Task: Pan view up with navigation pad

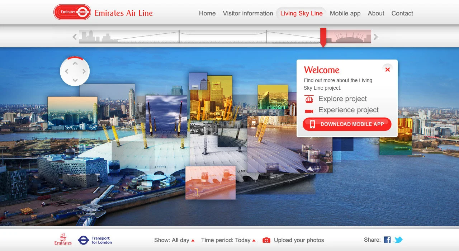Action: click(x=75, y=63)
